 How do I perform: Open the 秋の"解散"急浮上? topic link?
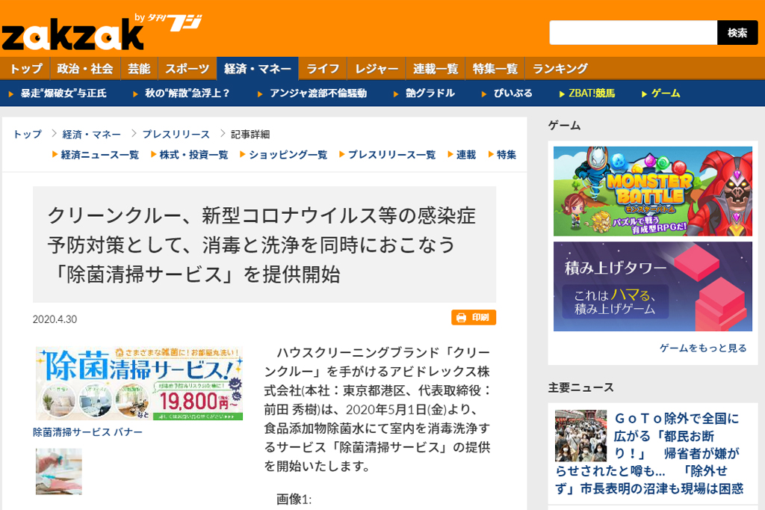click(x=187, y=93)
